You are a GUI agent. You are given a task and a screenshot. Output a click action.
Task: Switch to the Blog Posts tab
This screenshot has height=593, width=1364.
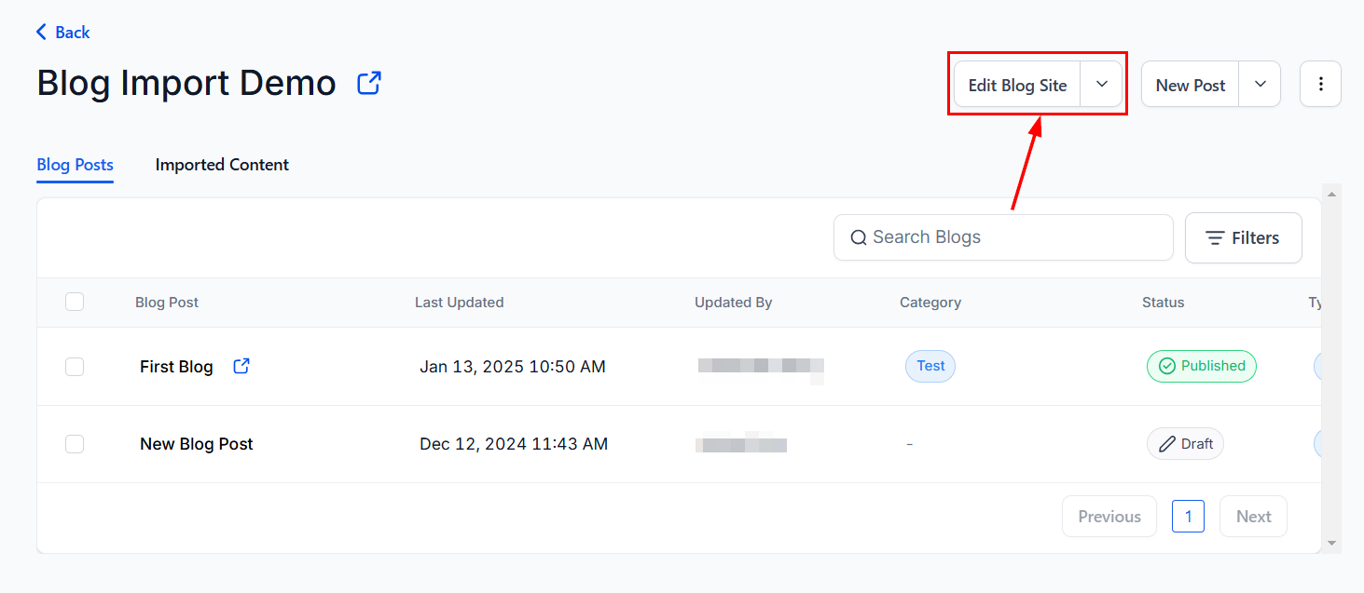tap(75, 165)
